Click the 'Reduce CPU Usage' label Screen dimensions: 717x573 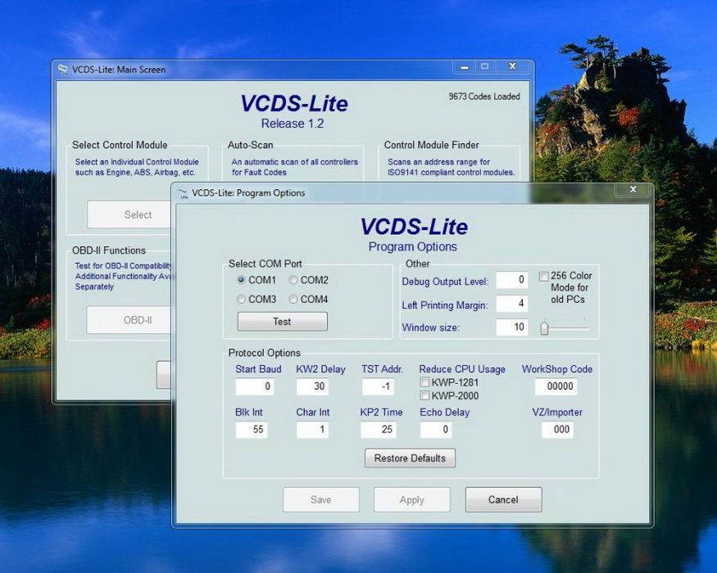click(x=462, y=369)
